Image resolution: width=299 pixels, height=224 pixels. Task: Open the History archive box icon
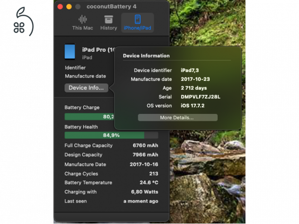click(109, 20)
